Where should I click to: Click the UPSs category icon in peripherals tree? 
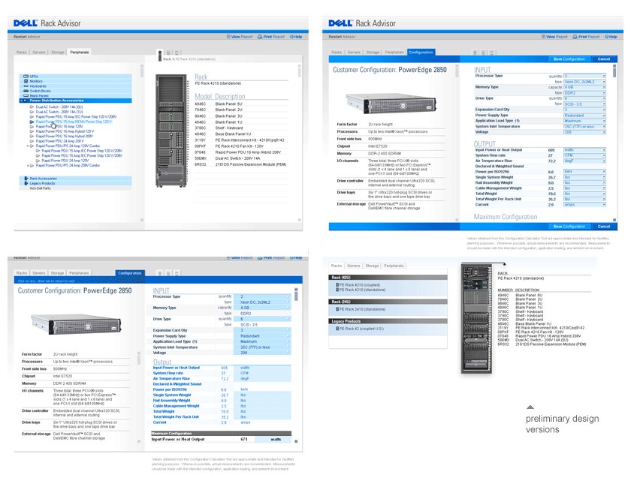tap(26, 77)
